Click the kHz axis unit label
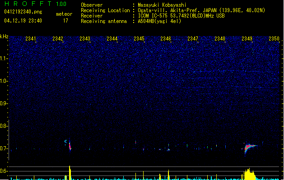 (x=4, y=36)
